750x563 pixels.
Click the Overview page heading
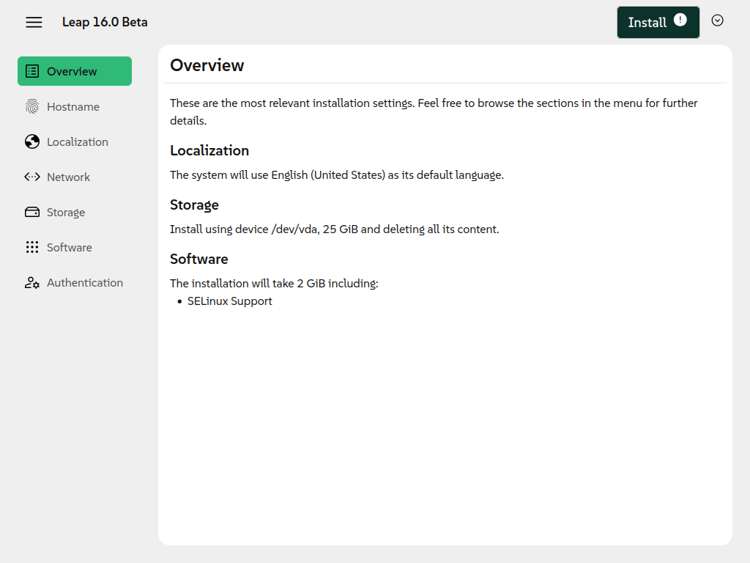click(x=207, y=65)
